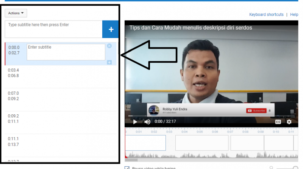Mute the video using the speaker icon
The height and width of the screenshot is (169, 303).
(147, 122)
